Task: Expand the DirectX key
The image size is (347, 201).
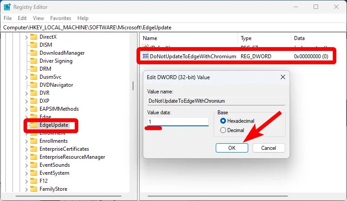Action: tap(26, 37)
